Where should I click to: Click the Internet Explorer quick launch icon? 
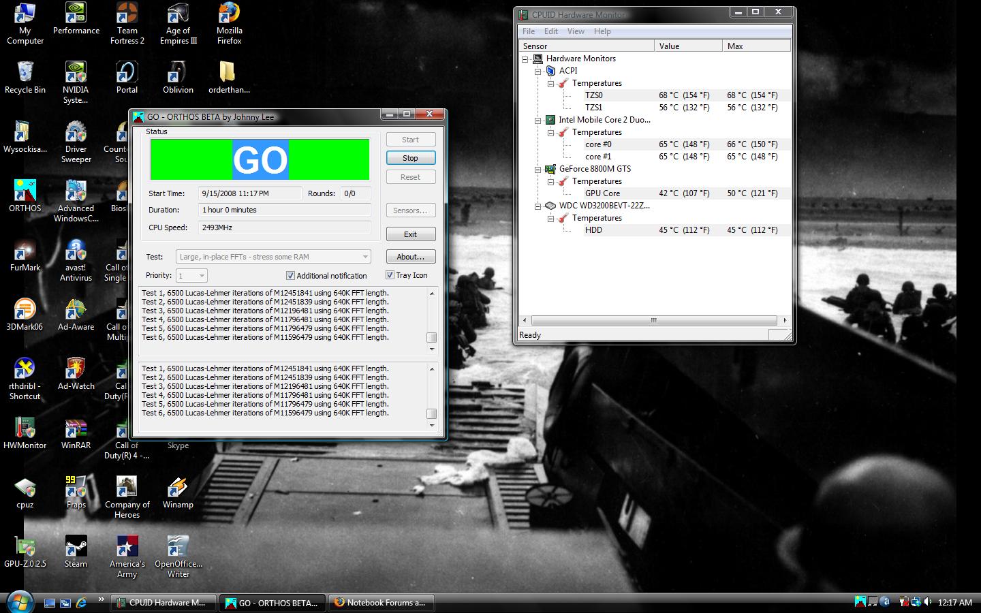pos(81,603)
